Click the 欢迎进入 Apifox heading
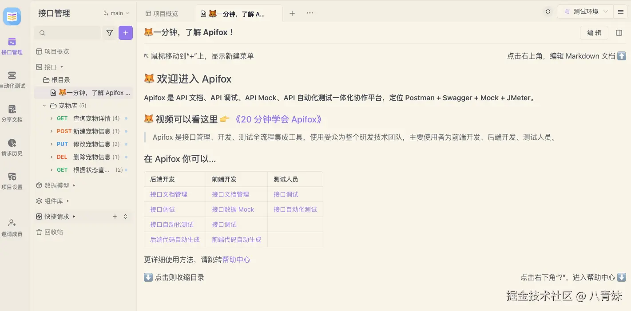This screenshot has height=311, width=631. [188, 79]
